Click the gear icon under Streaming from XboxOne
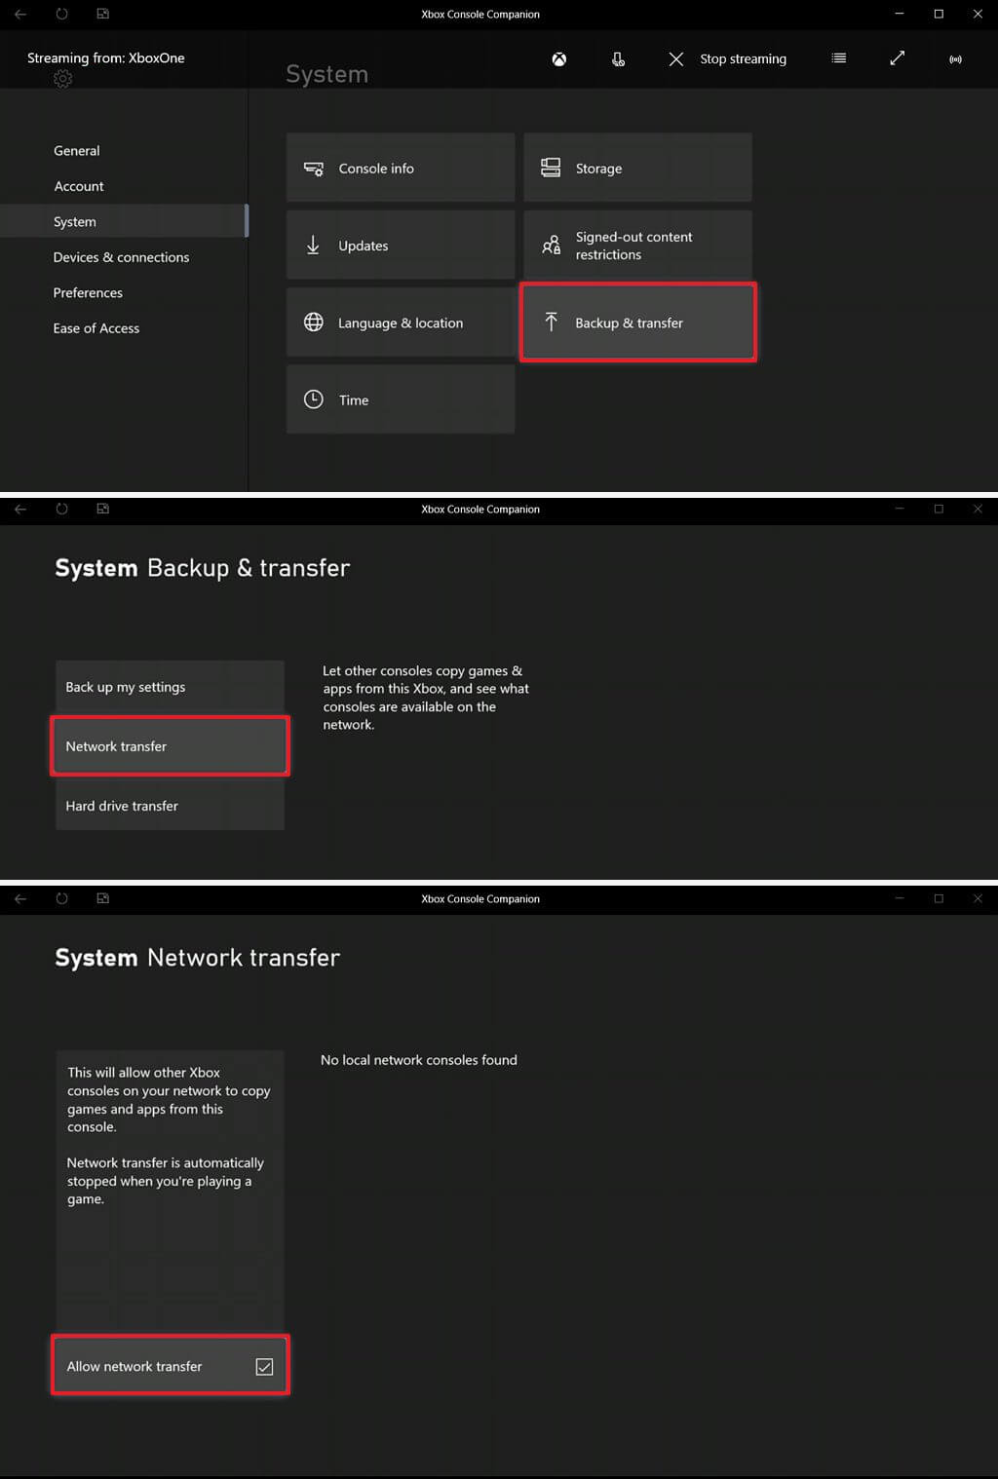 coord(62,79)
